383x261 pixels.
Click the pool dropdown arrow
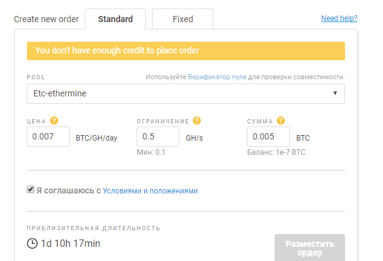click(x=335, y=93)
